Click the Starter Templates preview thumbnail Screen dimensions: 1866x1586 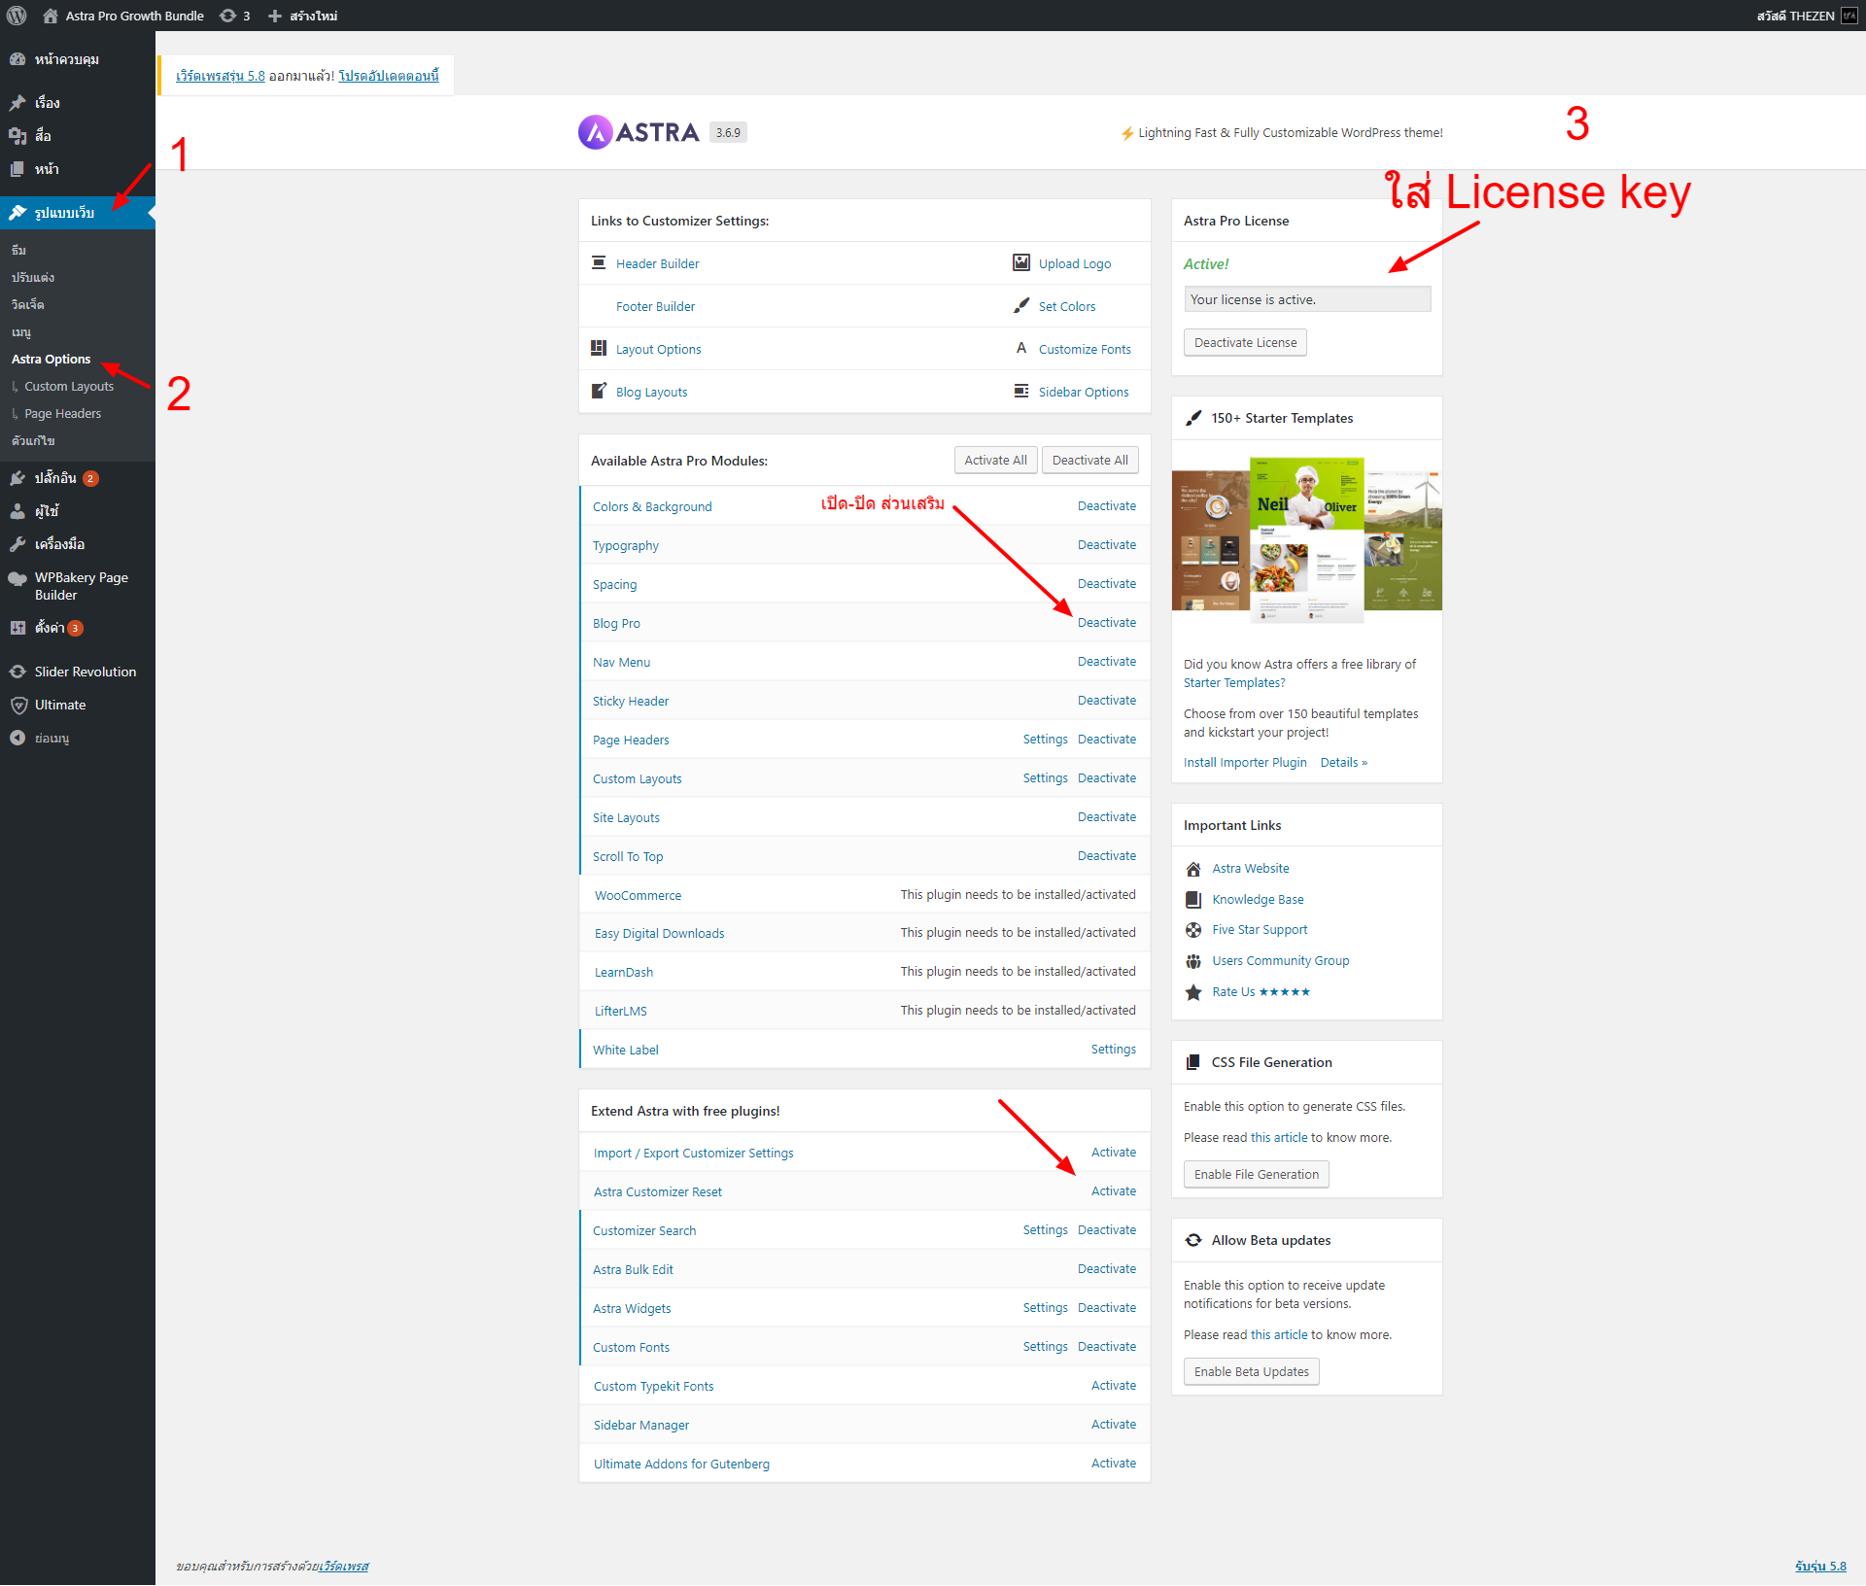[x=1306, y=537]
